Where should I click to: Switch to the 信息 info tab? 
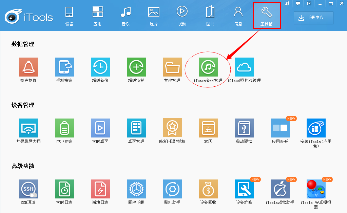pos(238,16)
